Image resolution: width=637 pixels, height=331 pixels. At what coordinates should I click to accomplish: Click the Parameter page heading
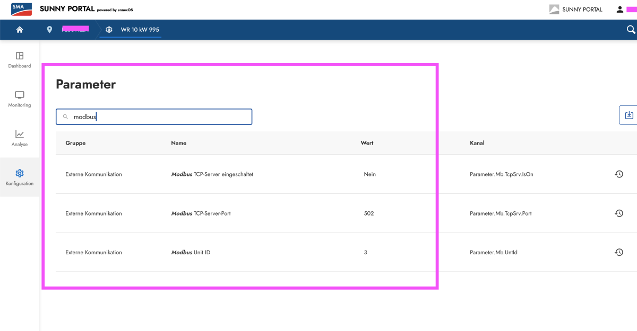(85, 84)
